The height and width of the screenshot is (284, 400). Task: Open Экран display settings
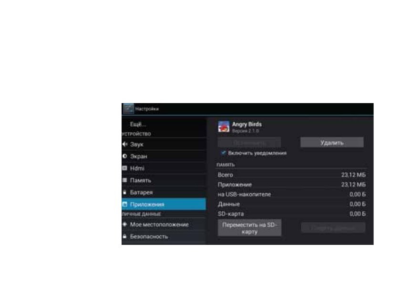pos(164,156)
